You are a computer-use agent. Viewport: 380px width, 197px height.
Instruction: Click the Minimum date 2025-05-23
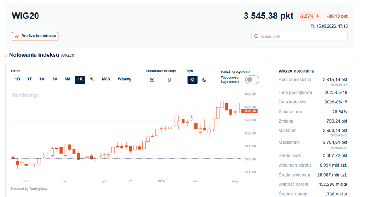pyautogui.click(x=339, y=135)
